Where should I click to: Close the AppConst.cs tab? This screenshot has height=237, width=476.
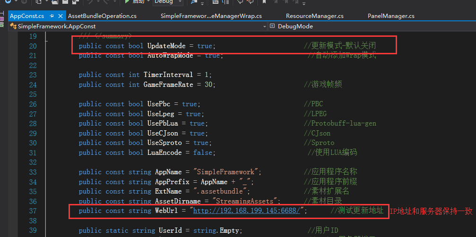(61, 16)
